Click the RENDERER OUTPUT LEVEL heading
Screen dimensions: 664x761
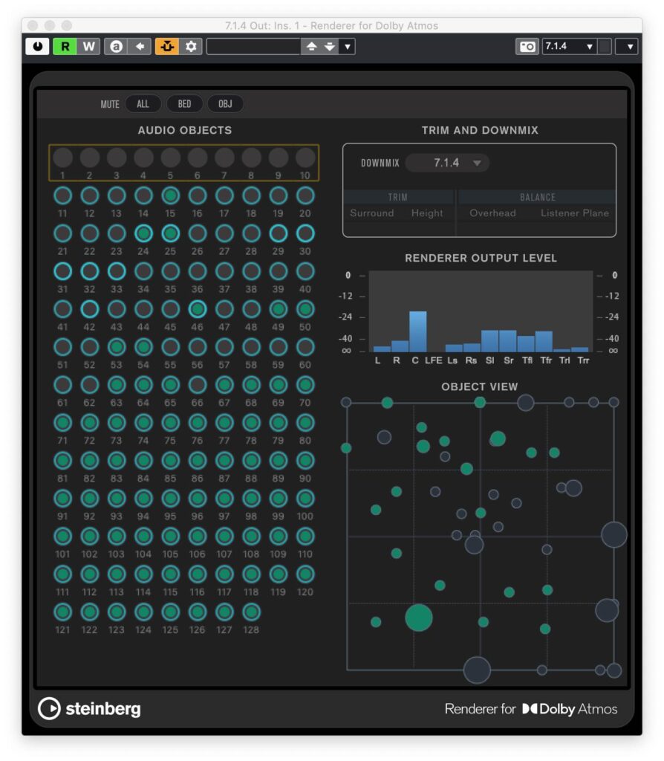[481, 258]
